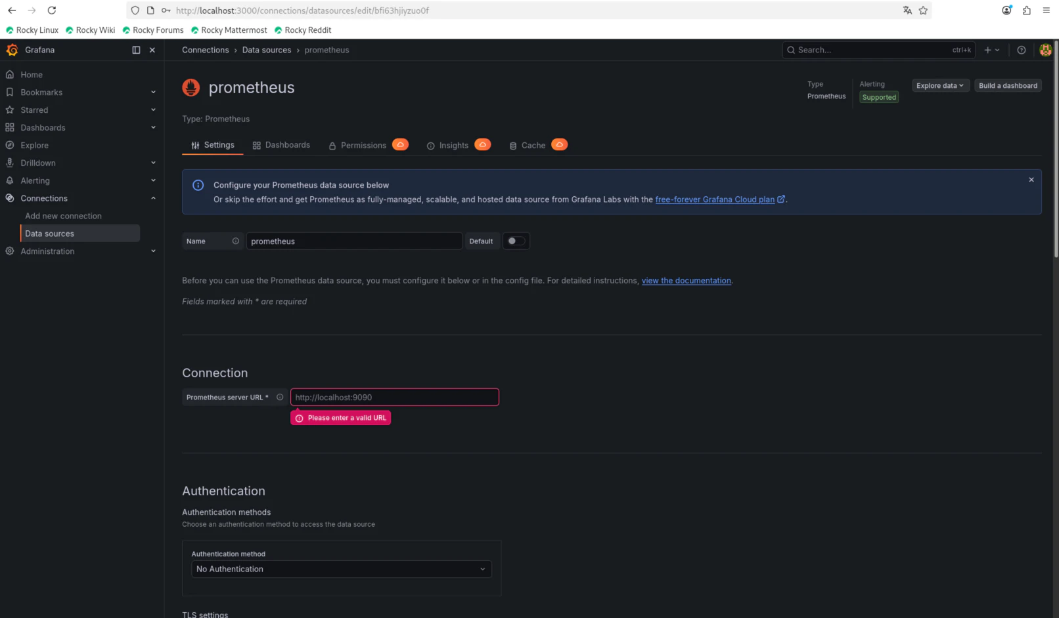Open Starred in the sidebar
The width and height of the screenshot is (1059, 618).
tap(34, 110)
